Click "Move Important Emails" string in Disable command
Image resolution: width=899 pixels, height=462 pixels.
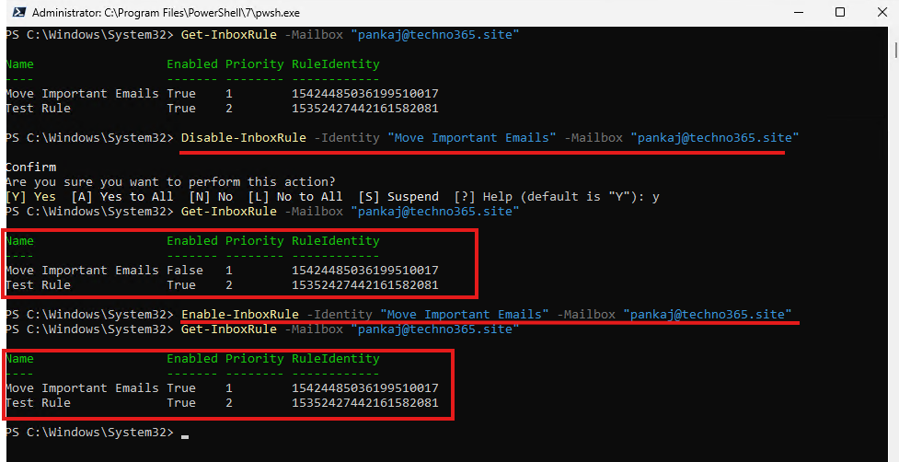click(x=472, y=137)
